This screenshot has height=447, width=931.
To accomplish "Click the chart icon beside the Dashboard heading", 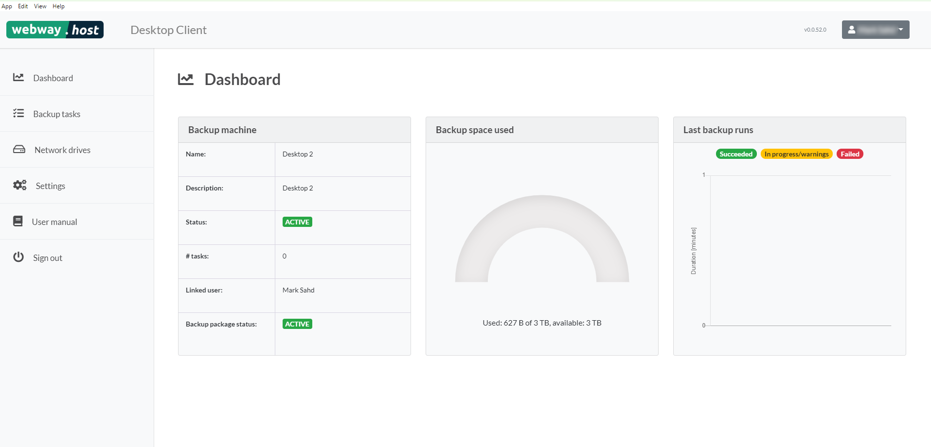I will point(185,79).
